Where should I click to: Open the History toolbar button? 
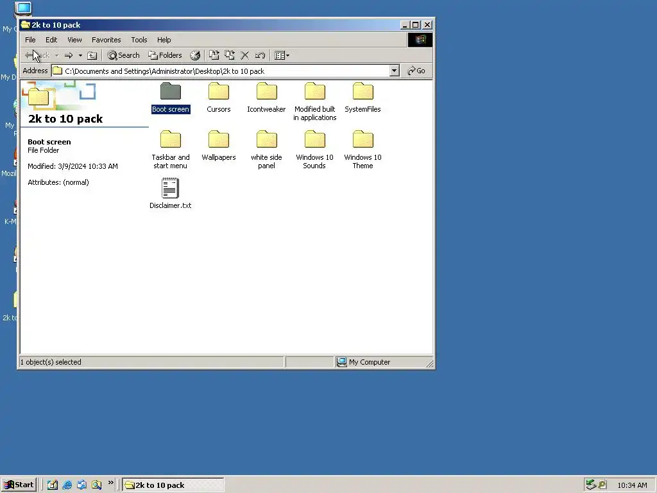point(195,55)
